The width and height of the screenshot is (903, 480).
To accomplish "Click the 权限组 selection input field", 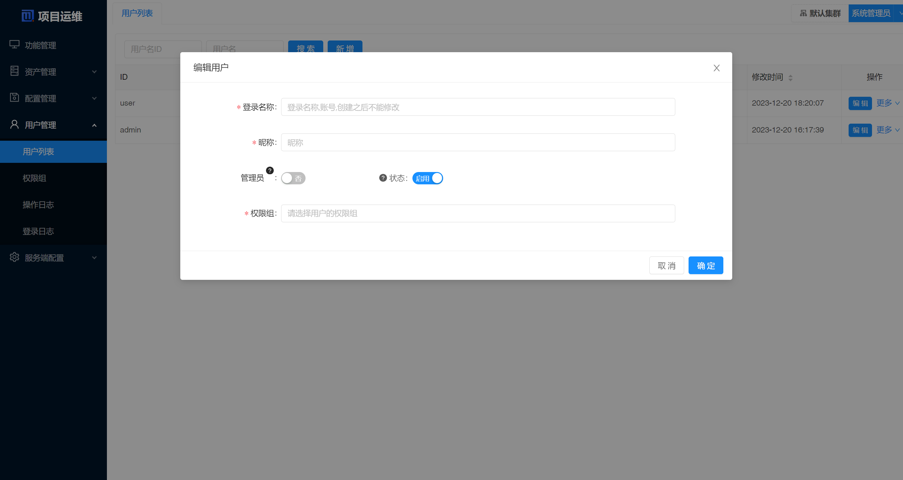I will pos(478,213).
